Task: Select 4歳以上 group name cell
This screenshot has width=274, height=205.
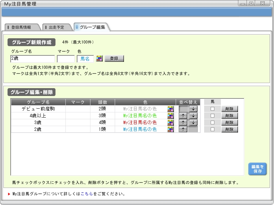Action: tap(38, 115)
